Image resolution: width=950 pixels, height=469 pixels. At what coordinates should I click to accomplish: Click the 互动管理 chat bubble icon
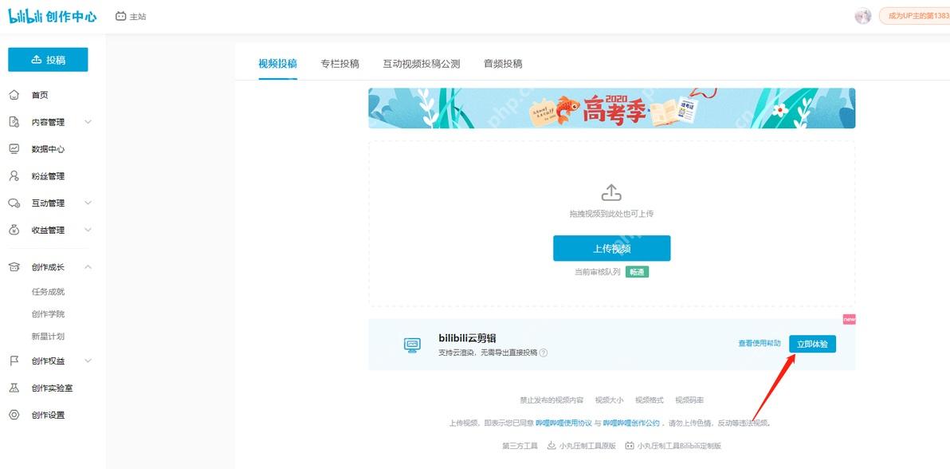click(14, 203)
